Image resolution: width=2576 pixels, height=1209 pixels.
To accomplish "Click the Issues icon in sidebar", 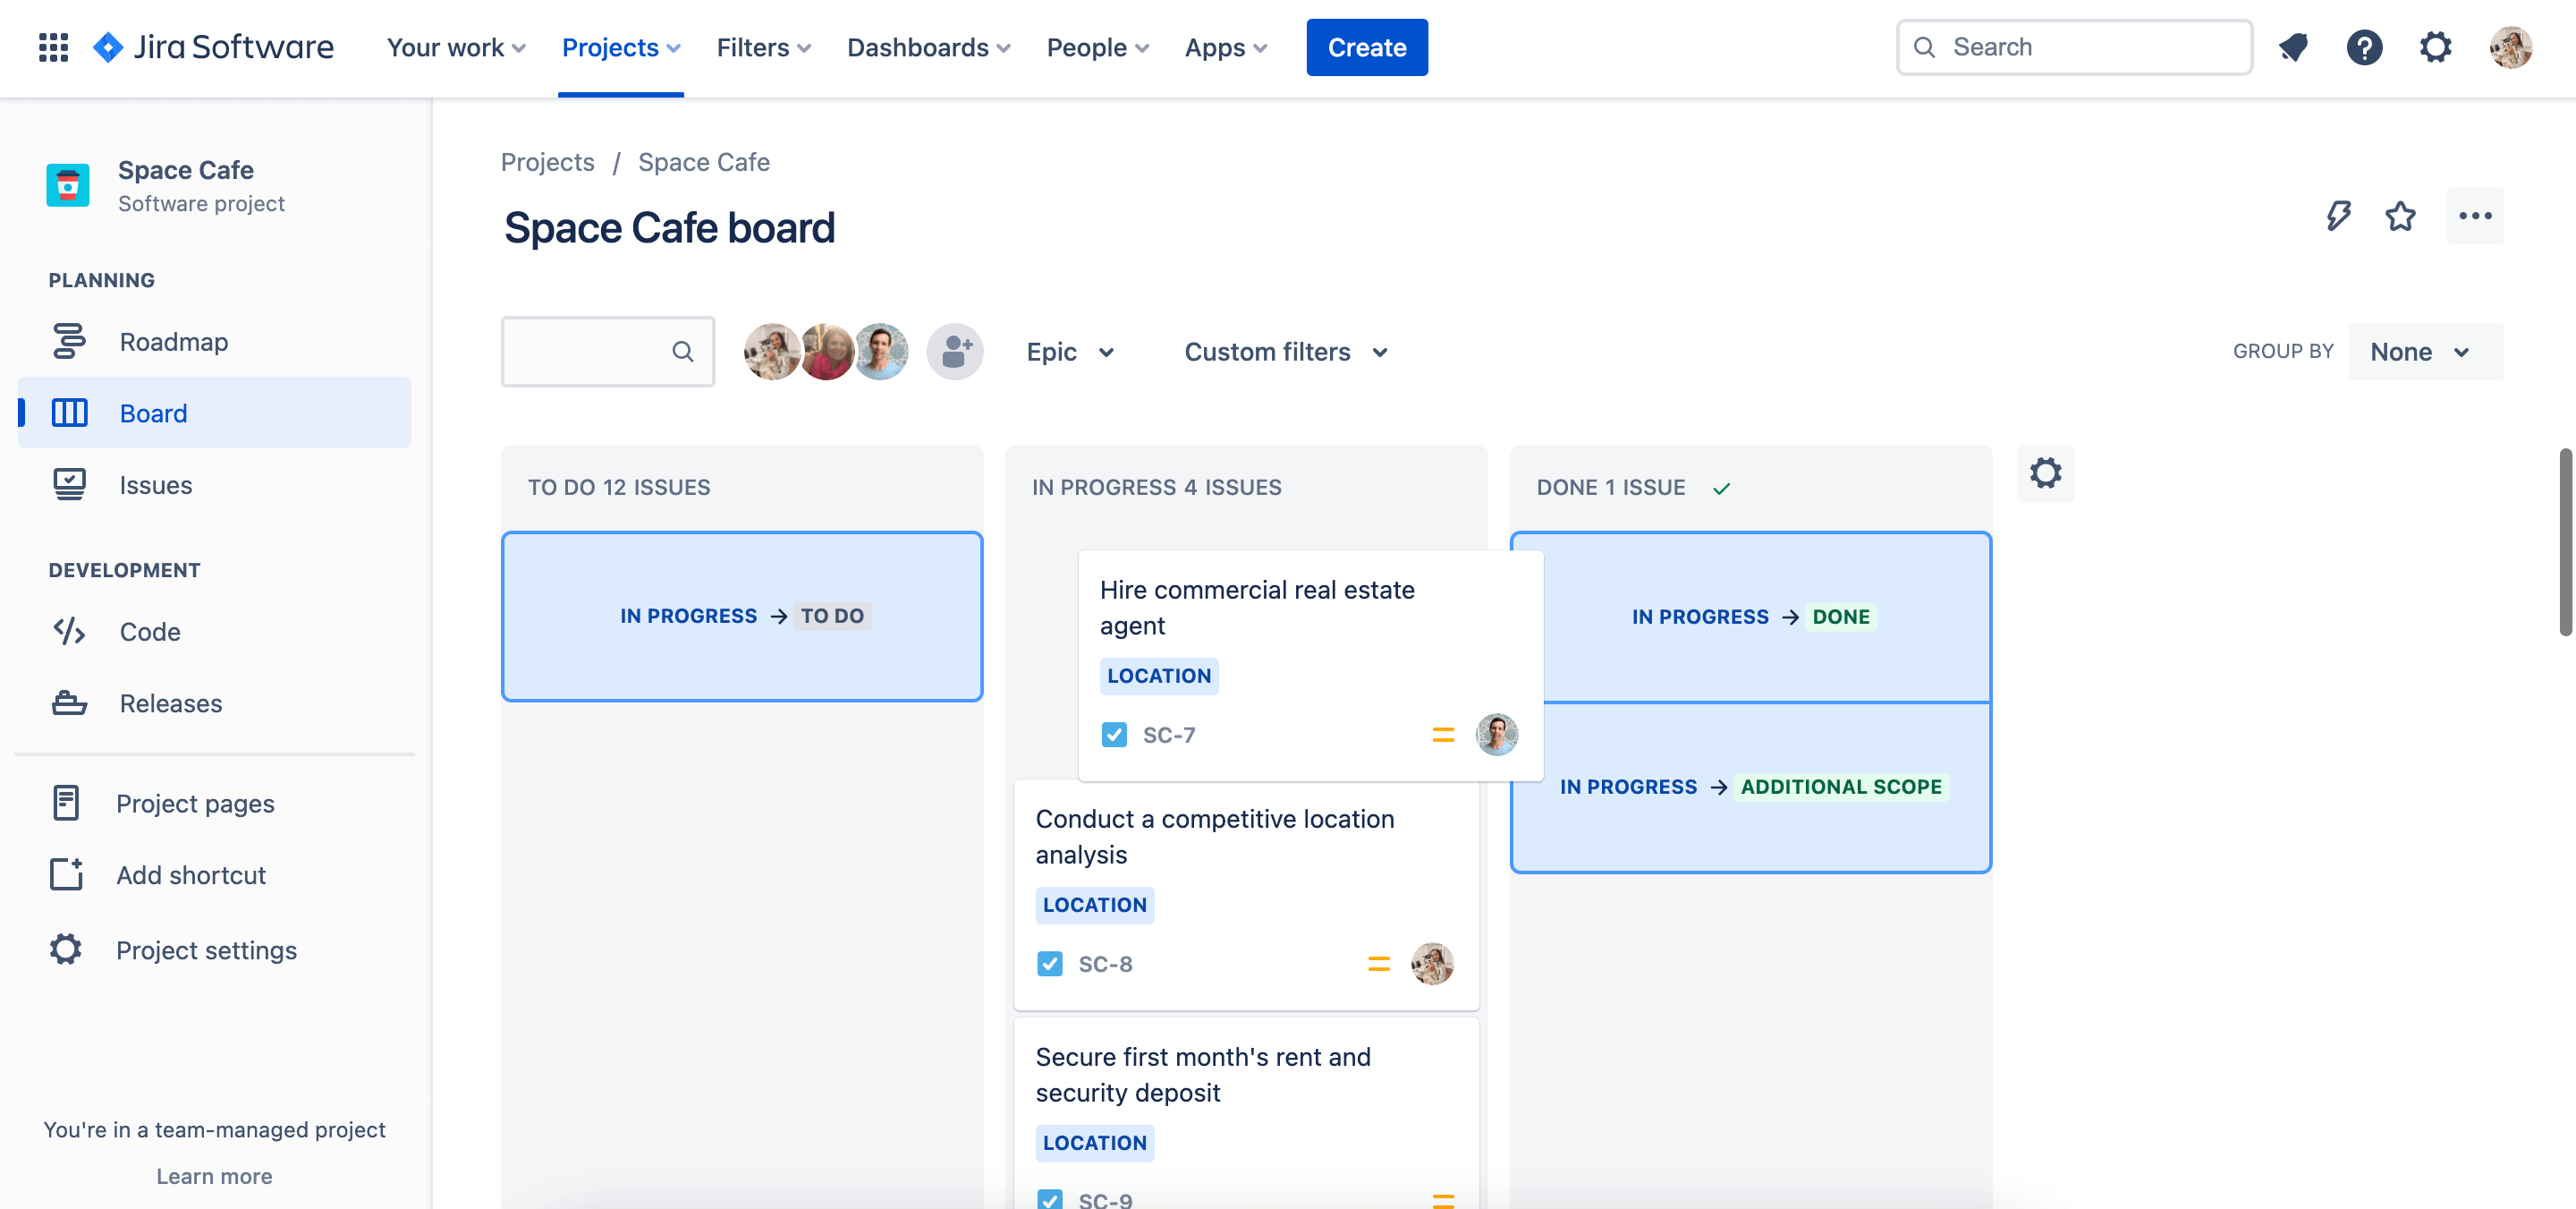I will click(69, 485).
